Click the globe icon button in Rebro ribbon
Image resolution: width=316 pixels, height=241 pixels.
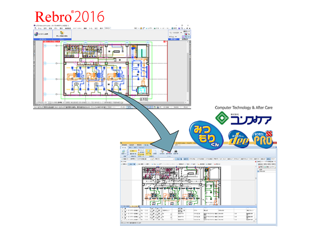(43, 34)
